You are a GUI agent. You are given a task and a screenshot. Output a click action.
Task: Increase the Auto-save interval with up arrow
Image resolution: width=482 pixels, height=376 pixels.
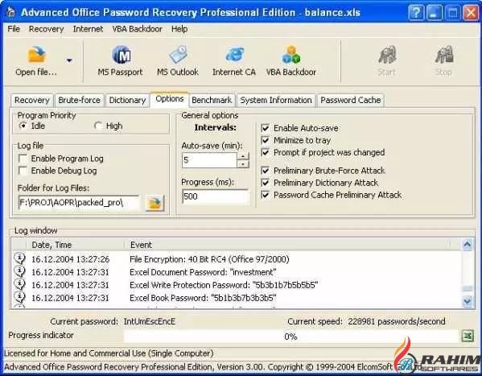coord(243,156)
